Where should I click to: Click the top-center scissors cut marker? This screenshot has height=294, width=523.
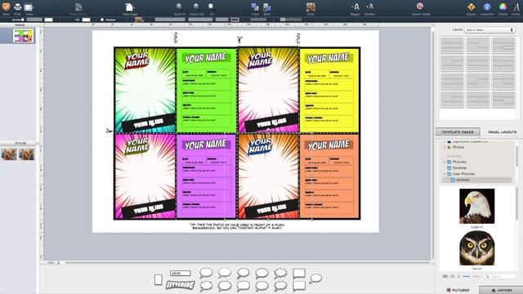[239, 40]
